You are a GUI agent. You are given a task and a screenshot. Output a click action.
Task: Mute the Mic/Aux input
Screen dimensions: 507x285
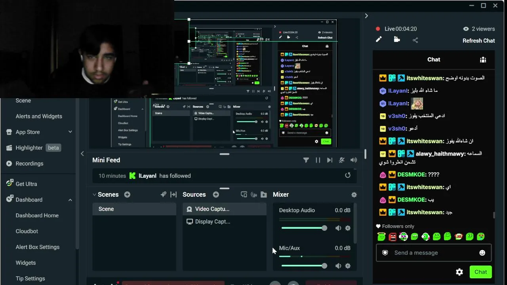(338, 266)
